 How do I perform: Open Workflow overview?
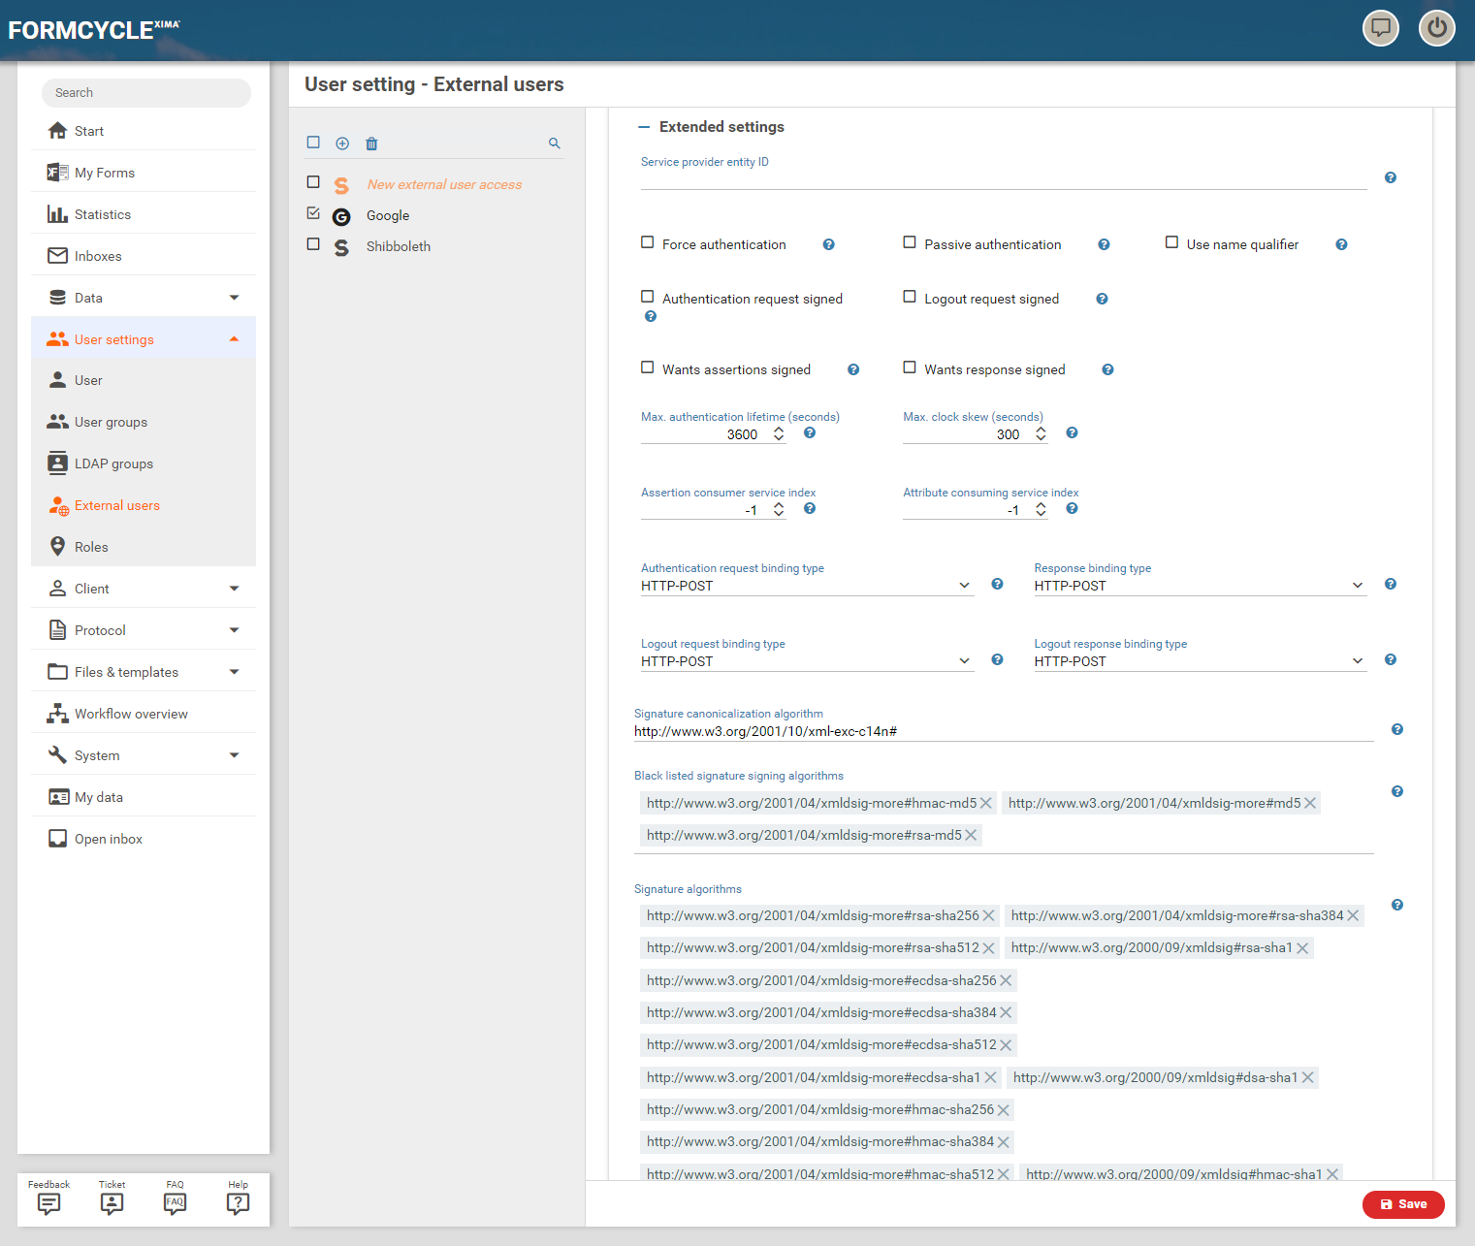(x=144, y=714)
